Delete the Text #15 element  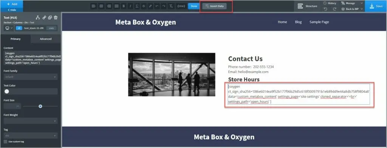click(x=56, y=17)
